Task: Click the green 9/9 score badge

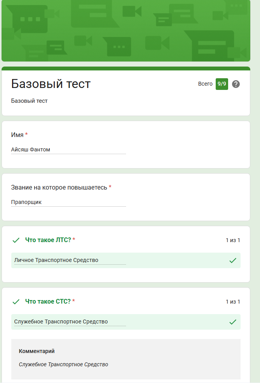Action: [222, 84]
